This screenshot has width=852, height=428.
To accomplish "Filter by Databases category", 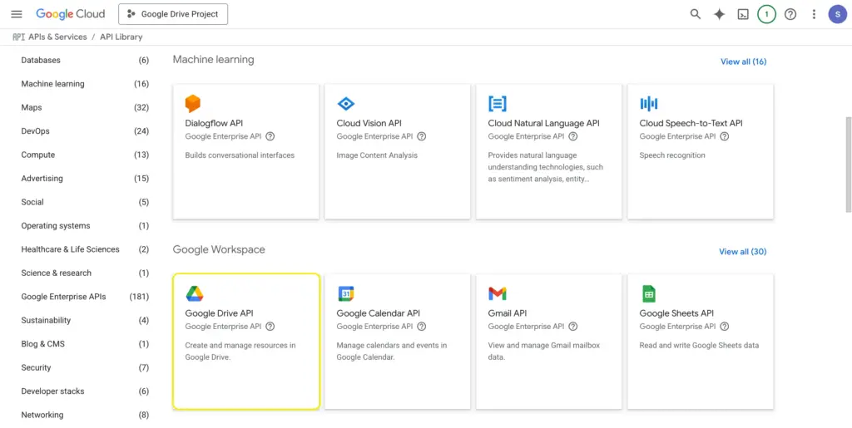I will coord(85,60).
